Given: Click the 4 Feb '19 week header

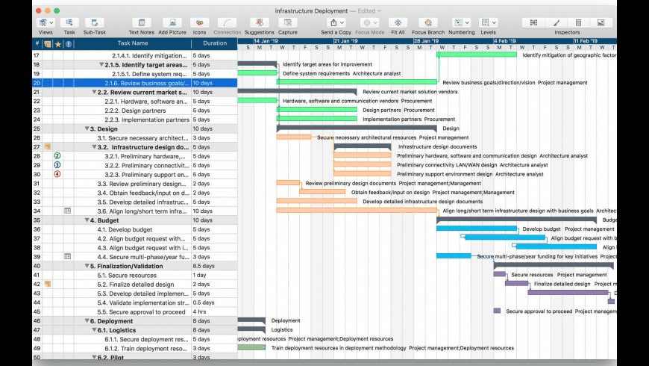Looking at the screenshot, I should (x=504, y=41).
